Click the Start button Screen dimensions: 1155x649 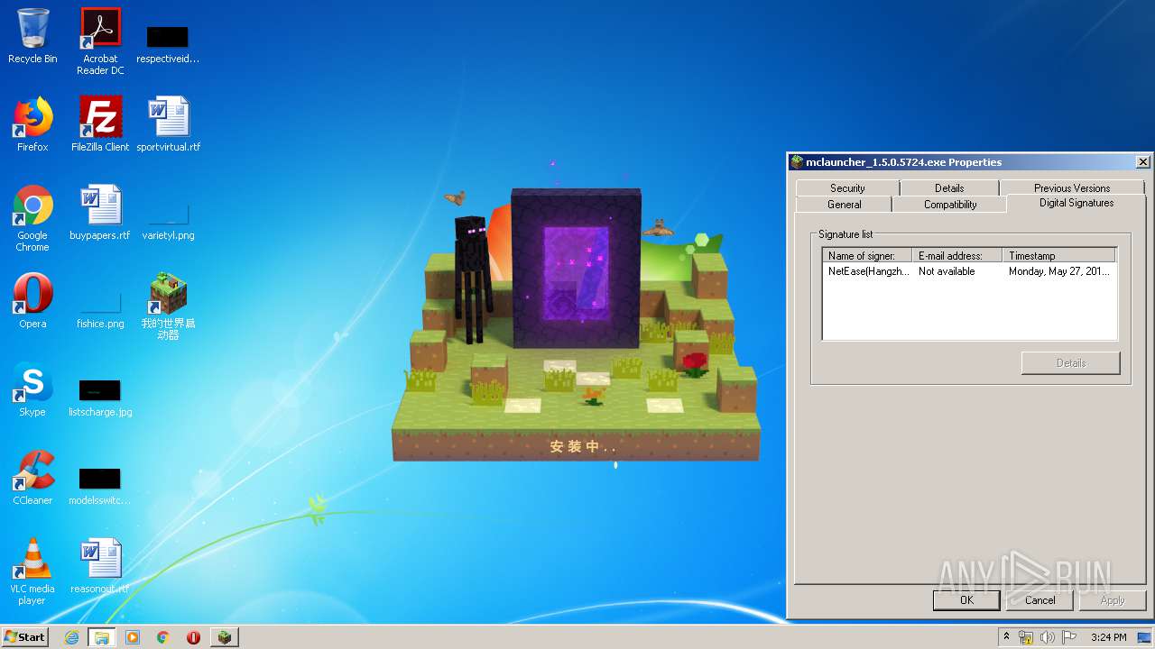coord(24,637)
